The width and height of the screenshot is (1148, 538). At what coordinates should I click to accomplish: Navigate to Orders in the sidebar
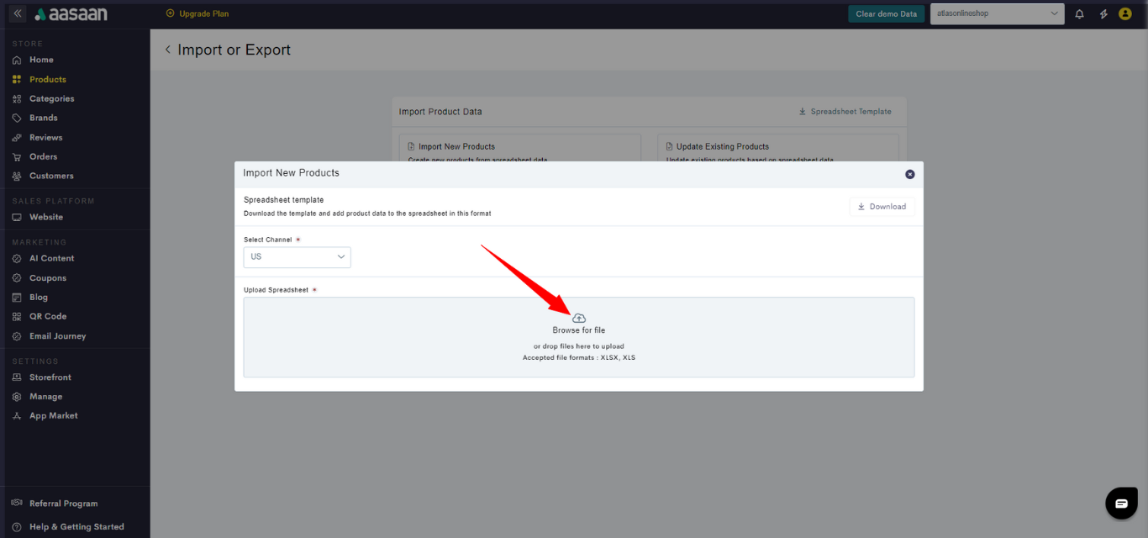tap(43, 156)
